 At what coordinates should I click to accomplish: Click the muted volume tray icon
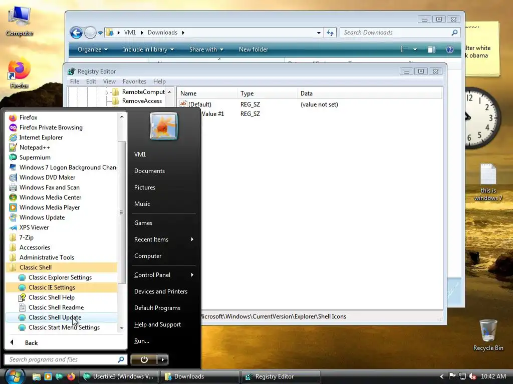click(472, 376)
